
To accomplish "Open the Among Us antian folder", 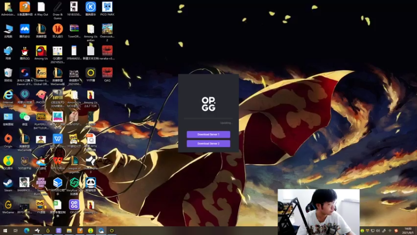I will coord(90,32).
